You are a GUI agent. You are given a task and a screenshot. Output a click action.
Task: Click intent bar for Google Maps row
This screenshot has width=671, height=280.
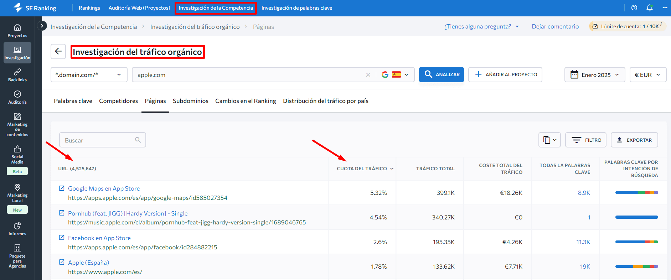point(637,193)
